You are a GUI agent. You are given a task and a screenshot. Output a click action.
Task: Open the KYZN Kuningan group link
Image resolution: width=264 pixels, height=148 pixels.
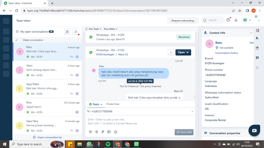tap(105, 54)
